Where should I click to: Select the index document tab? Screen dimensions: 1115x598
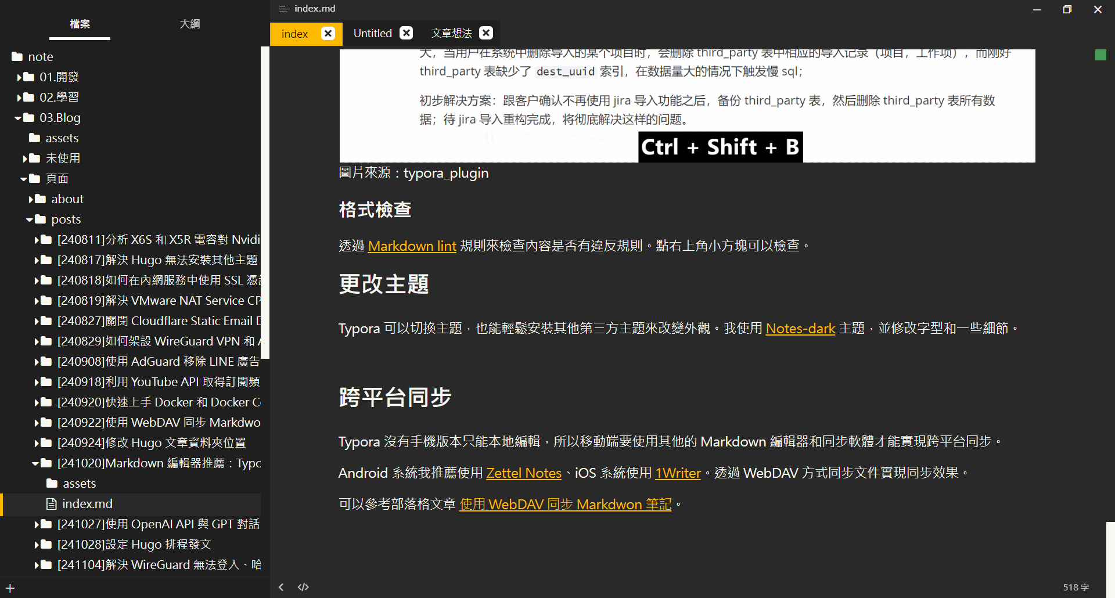(294, 34)
